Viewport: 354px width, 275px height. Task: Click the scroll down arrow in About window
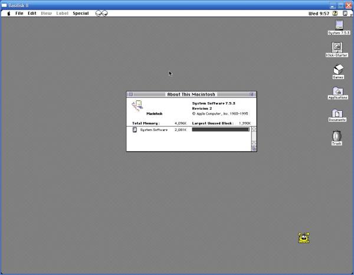254,143
